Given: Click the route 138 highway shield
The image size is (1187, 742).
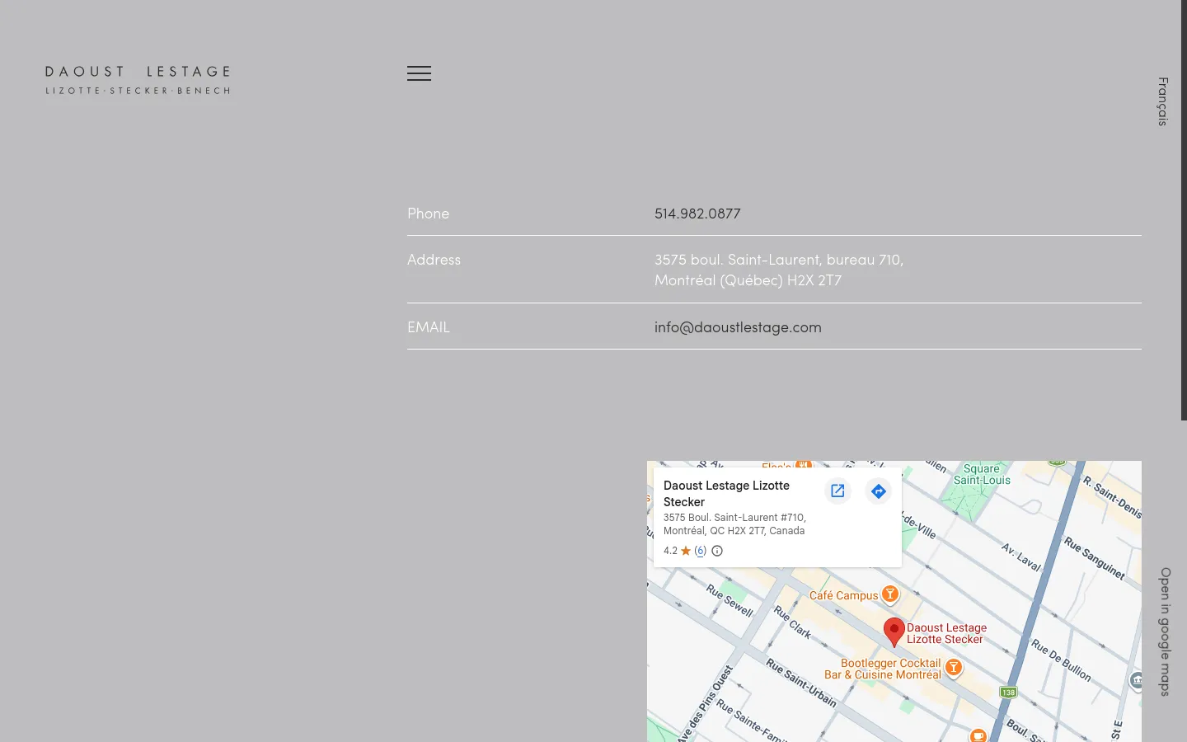Looking at the screenshot, I should pyautogui.click(x=1008, y=693).
